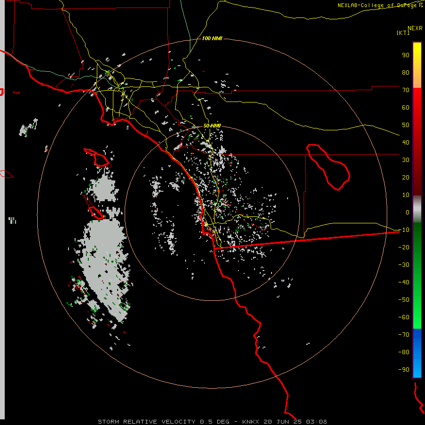Click the gray zero-velocity segment of the color bar

tap(417, 209)
